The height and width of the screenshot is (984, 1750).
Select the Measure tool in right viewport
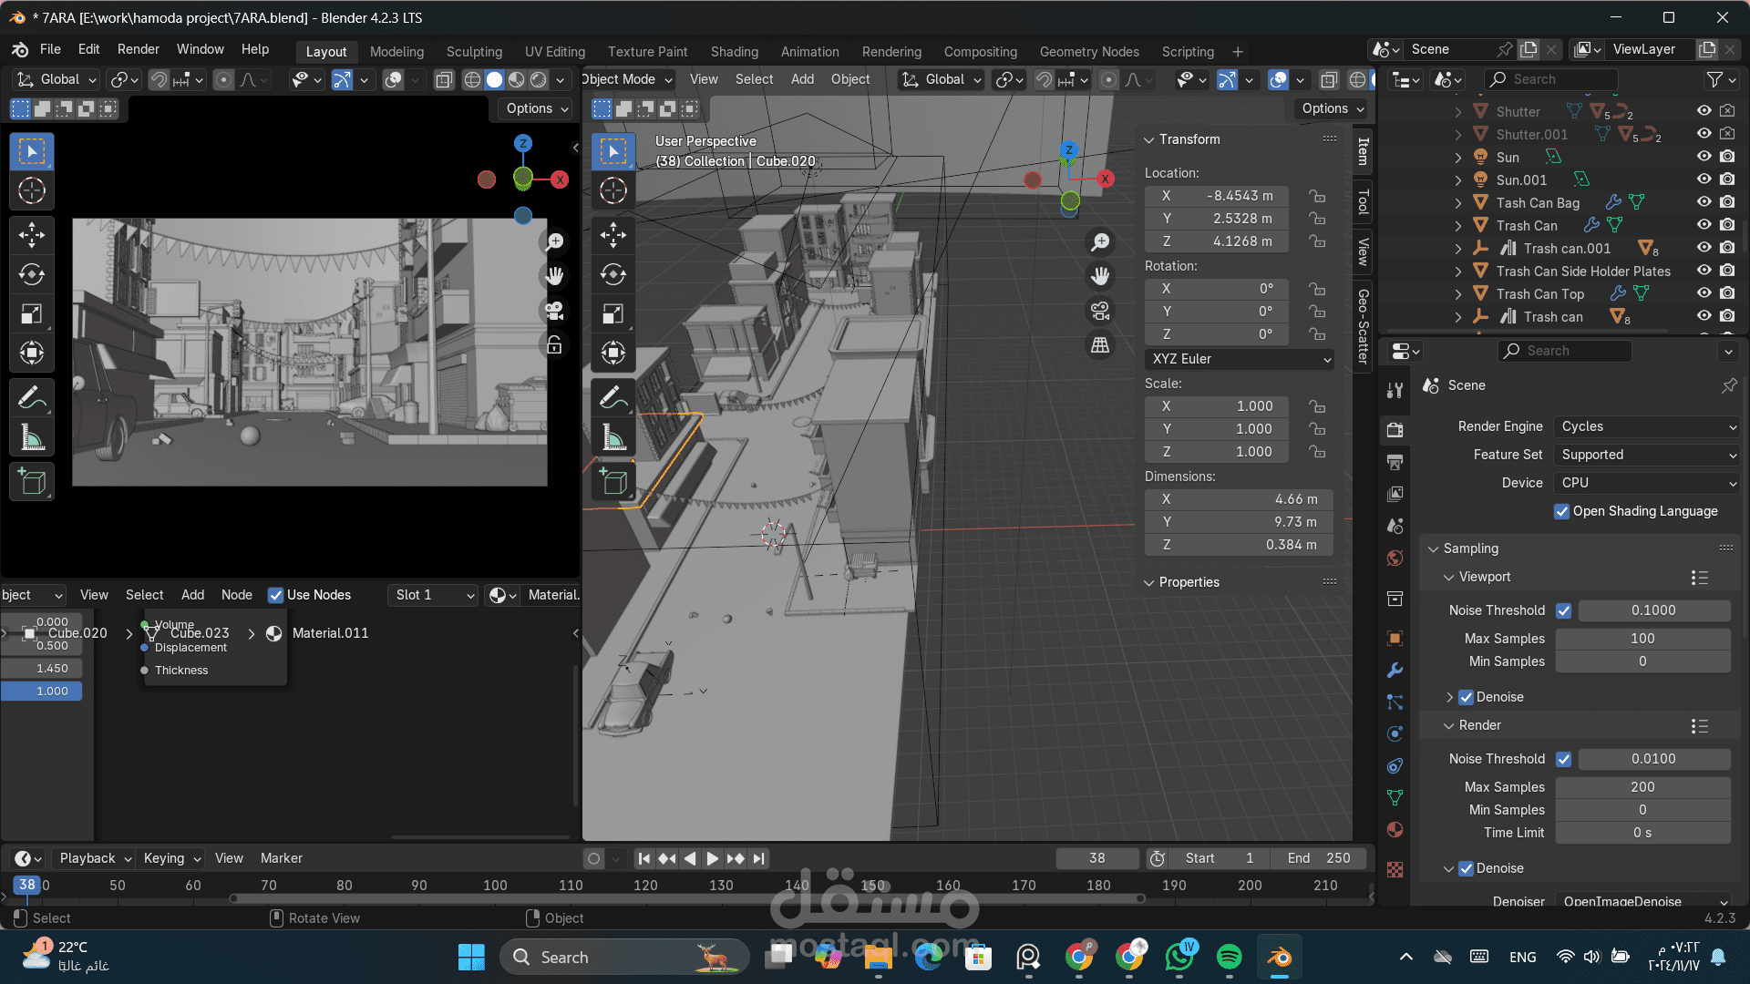[612, 438]
